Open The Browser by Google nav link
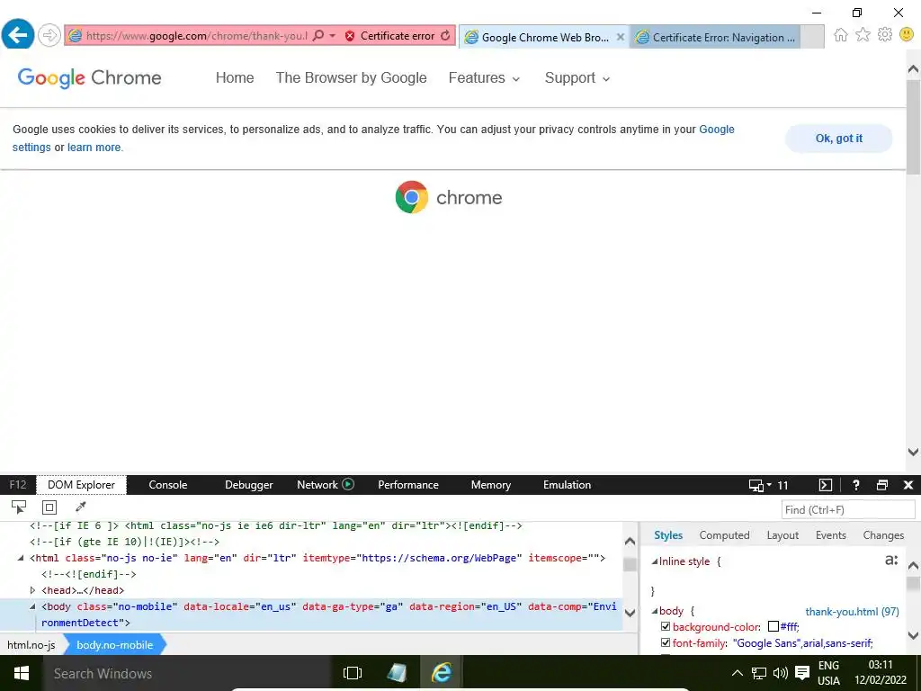Image resolution: width=921 pixels, height=691 pixels. [x=352, y=77]
